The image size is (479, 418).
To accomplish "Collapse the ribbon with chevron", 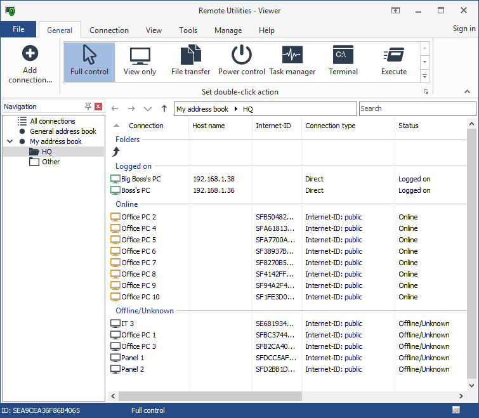I will 467,91.
